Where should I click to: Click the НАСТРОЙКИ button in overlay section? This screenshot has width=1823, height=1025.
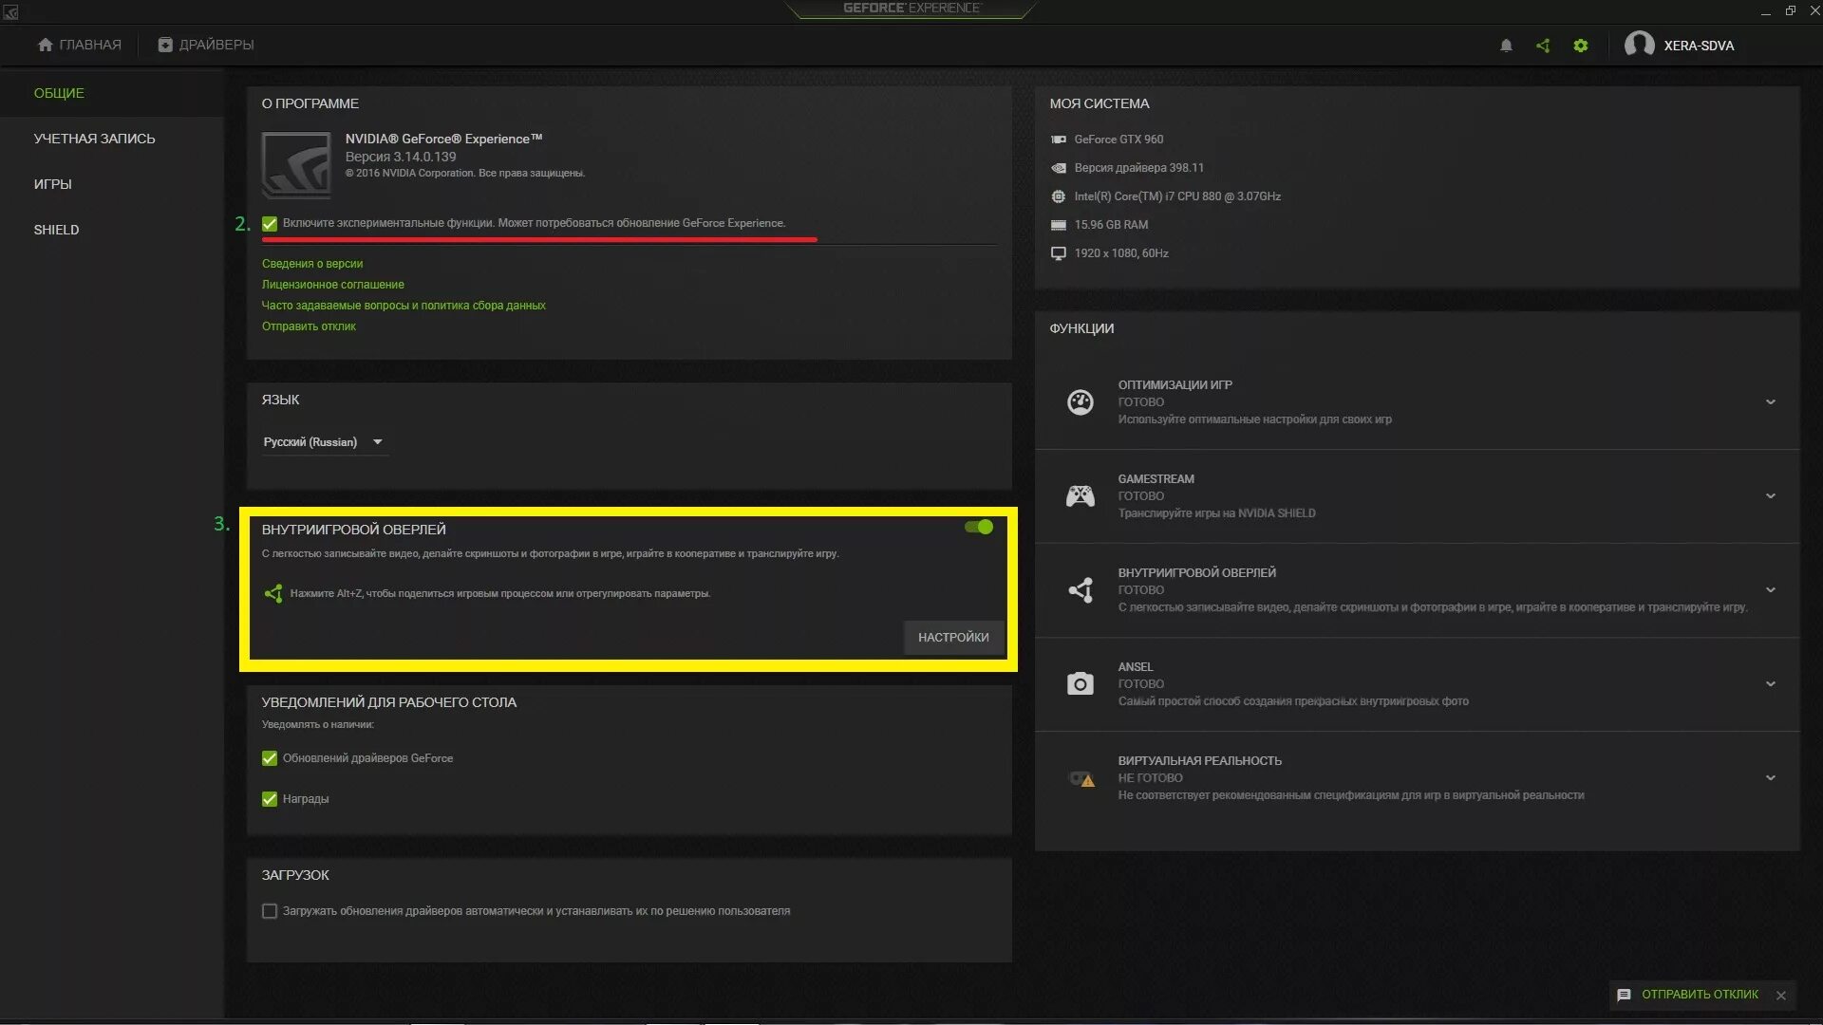953,637
